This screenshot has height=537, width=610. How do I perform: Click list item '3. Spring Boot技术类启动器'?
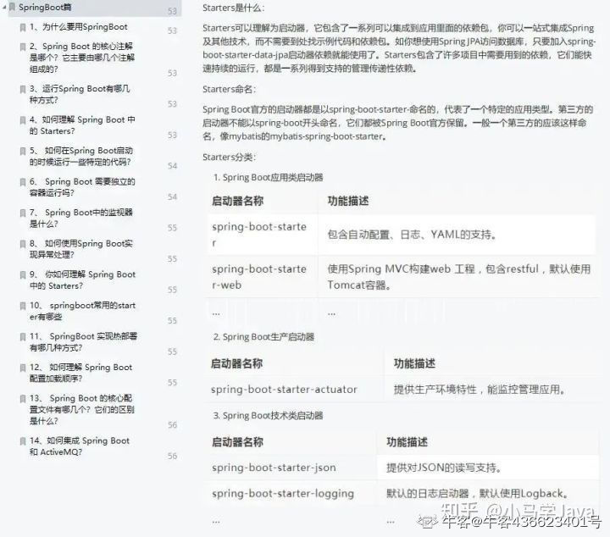tap(269, 416)
